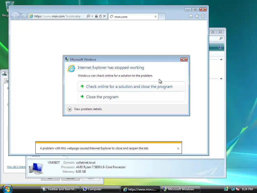257x193 pixels.
Task: Choose Check online for a solution and close
Action: click(x=132, y=86)
